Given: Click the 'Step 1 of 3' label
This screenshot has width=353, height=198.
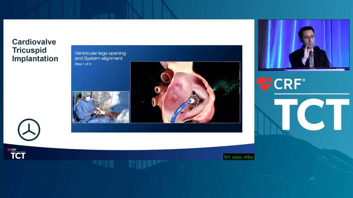Looking at the screenshot, I should (83, 64).
